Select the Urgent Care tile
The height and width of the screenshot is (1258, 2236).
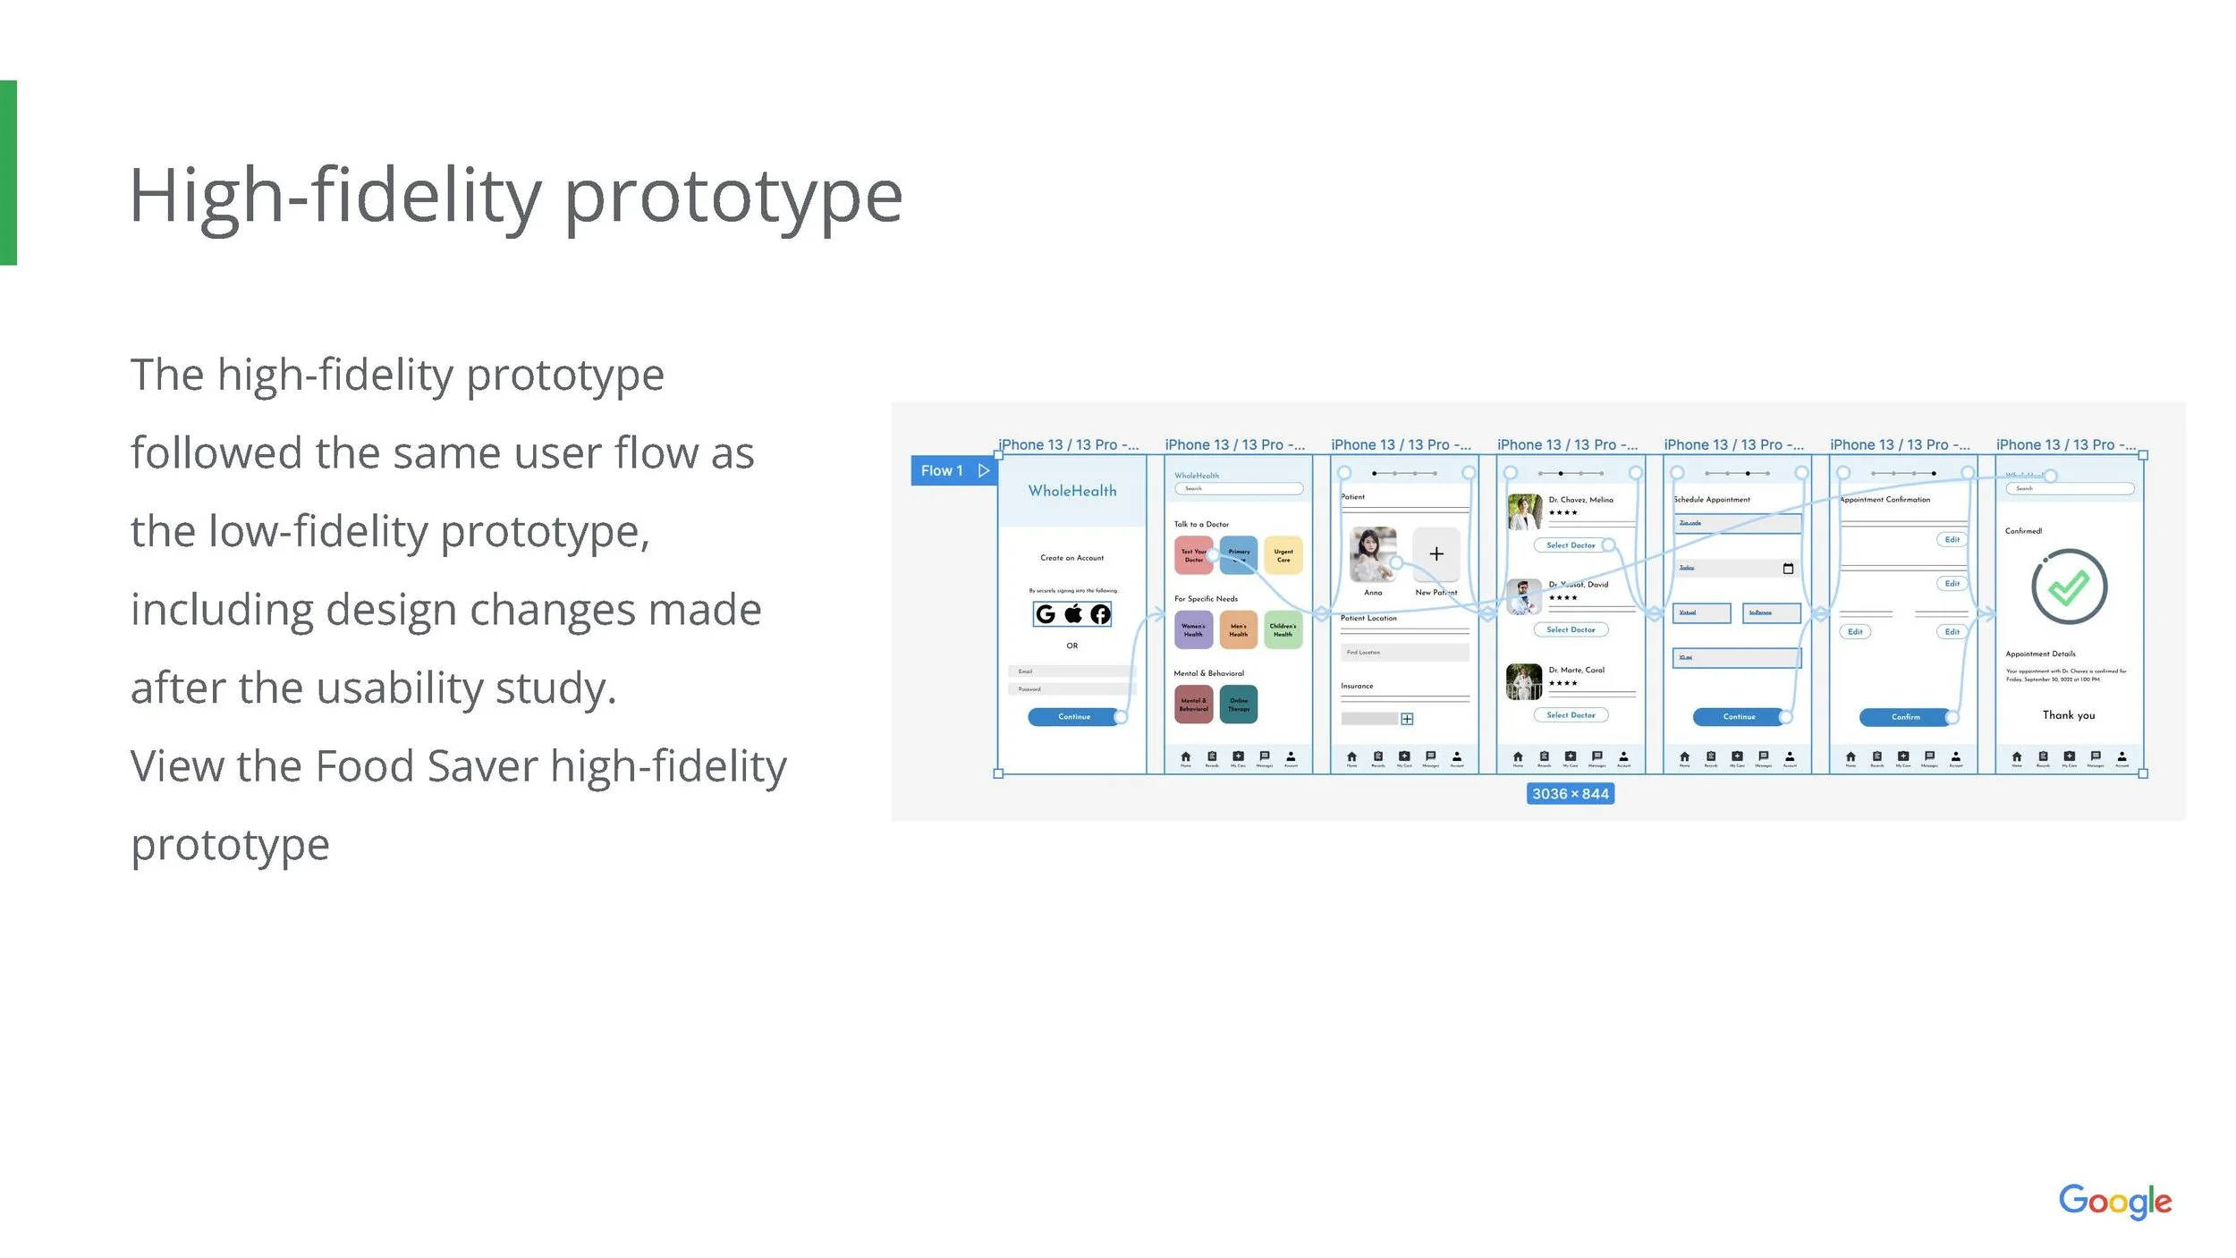click(1283, 555)
